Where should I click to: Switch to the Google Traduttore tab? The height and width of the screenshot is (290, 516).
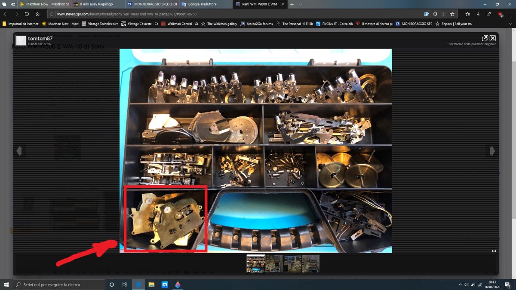click(206, 4)
